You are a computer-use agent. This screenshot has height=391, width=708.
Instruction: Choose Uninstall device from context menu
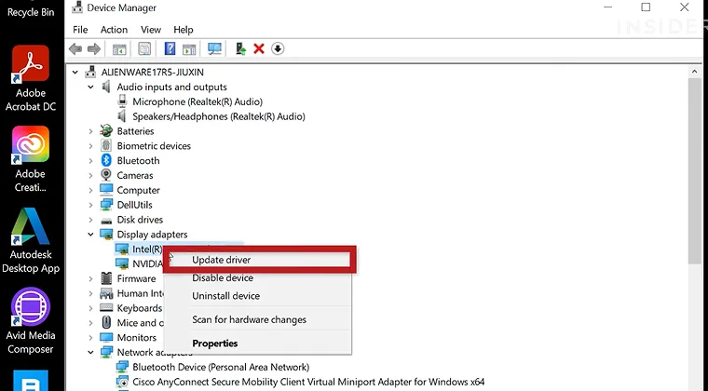257,296
